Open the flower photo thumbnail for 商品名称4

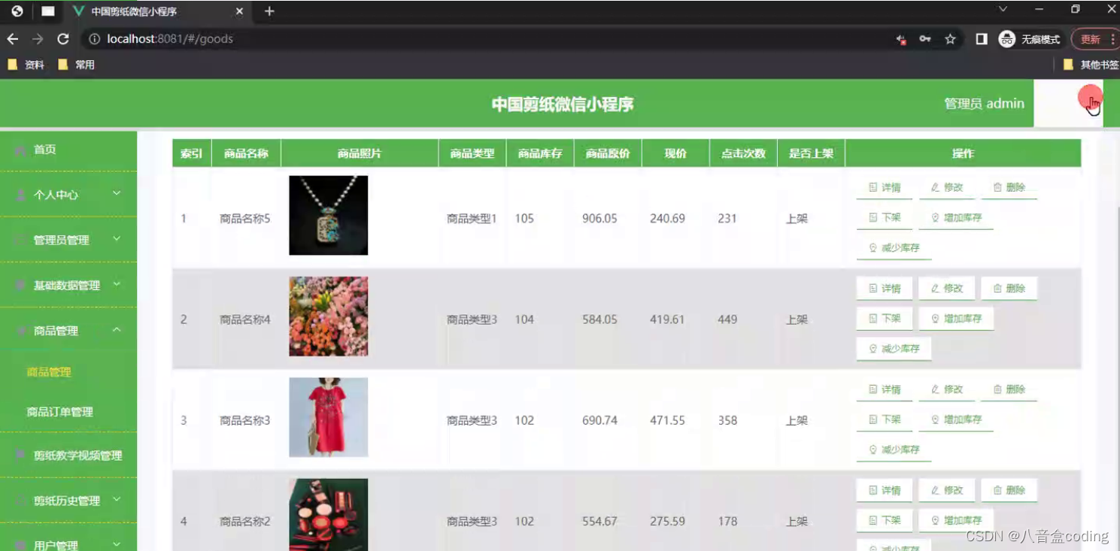tap(328, 316)
